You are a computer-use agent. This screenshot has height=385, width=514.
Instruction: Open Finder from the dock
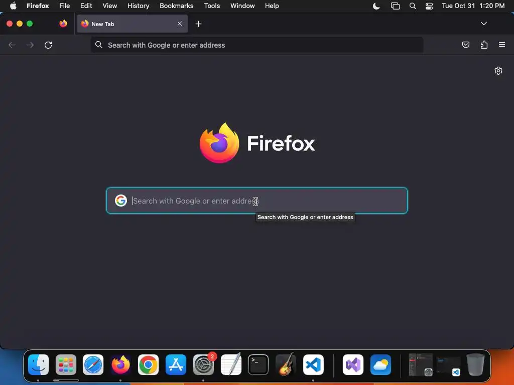click(38, 364)
